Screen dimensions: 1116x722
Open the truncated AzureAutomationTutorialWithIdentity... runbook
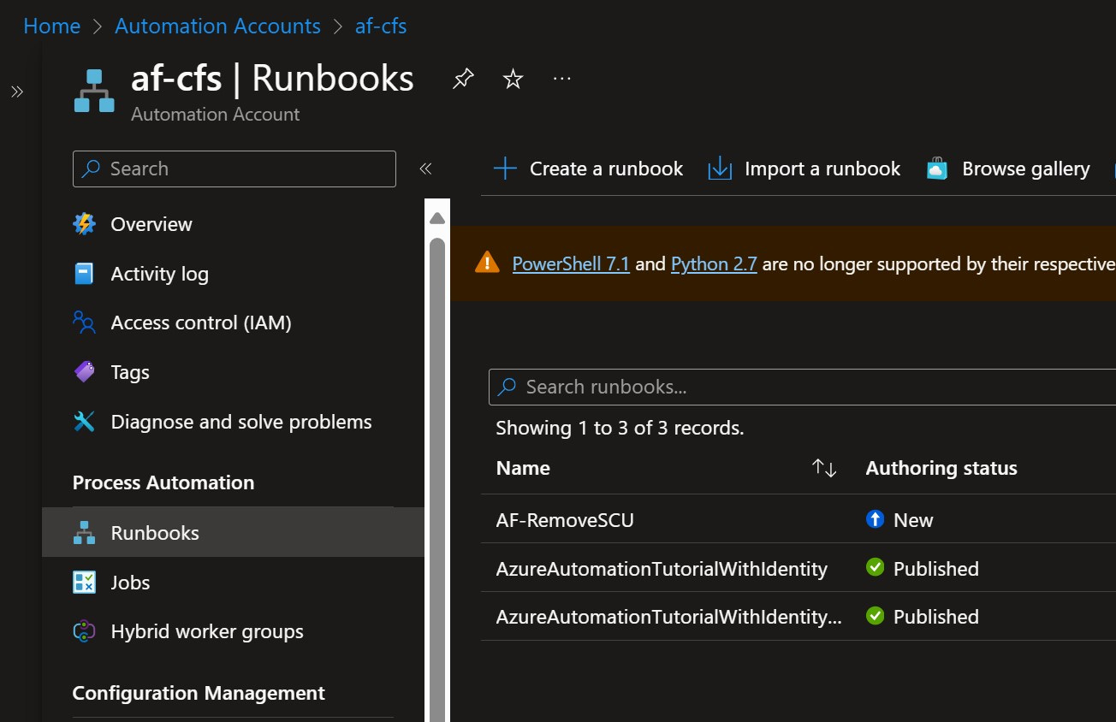[668, 616]
